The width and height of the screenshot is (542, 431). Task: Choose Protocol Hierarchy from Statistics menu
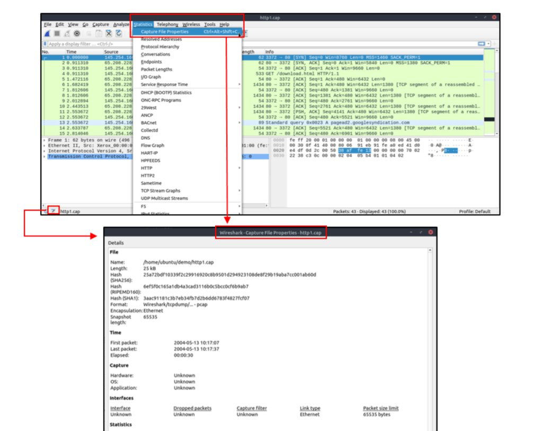(160, 47)
